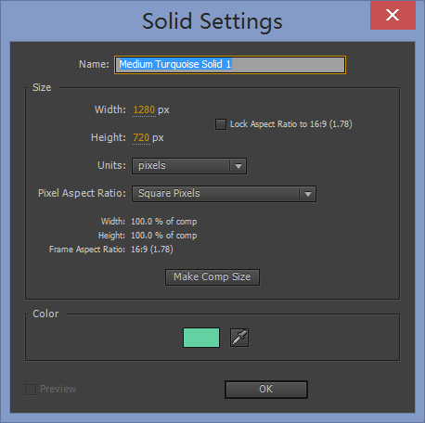Click the Square Pixels dropdown arrow
Screen dimensions: 425x423
(x=308, y=194)
